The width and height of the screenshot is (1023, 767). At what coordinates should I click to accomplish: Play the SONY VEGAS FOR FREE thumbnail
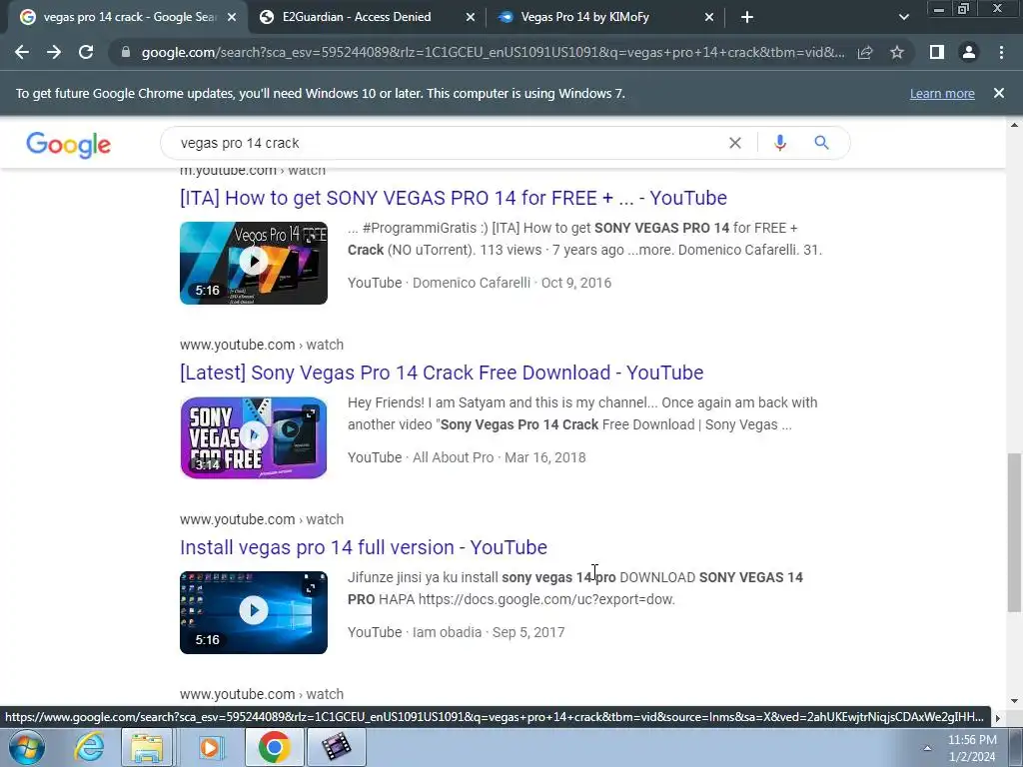(254, 437)
